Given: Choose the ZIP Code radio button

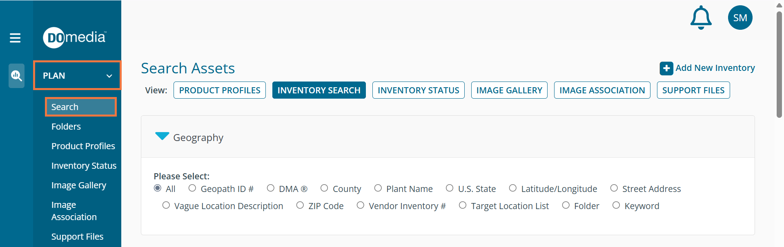Looking at the screenshot, I should coord(300,205).
